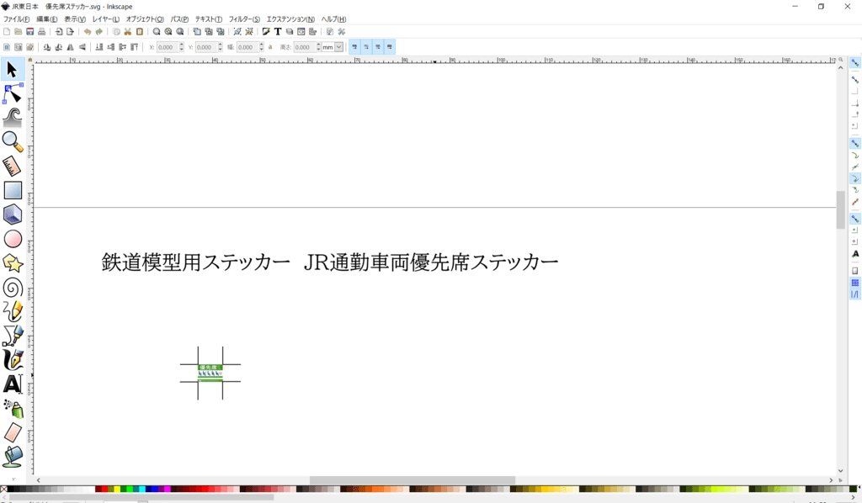The image size is (862, 503).
Task: Select the Node edit tool
Action: point(12,94)
